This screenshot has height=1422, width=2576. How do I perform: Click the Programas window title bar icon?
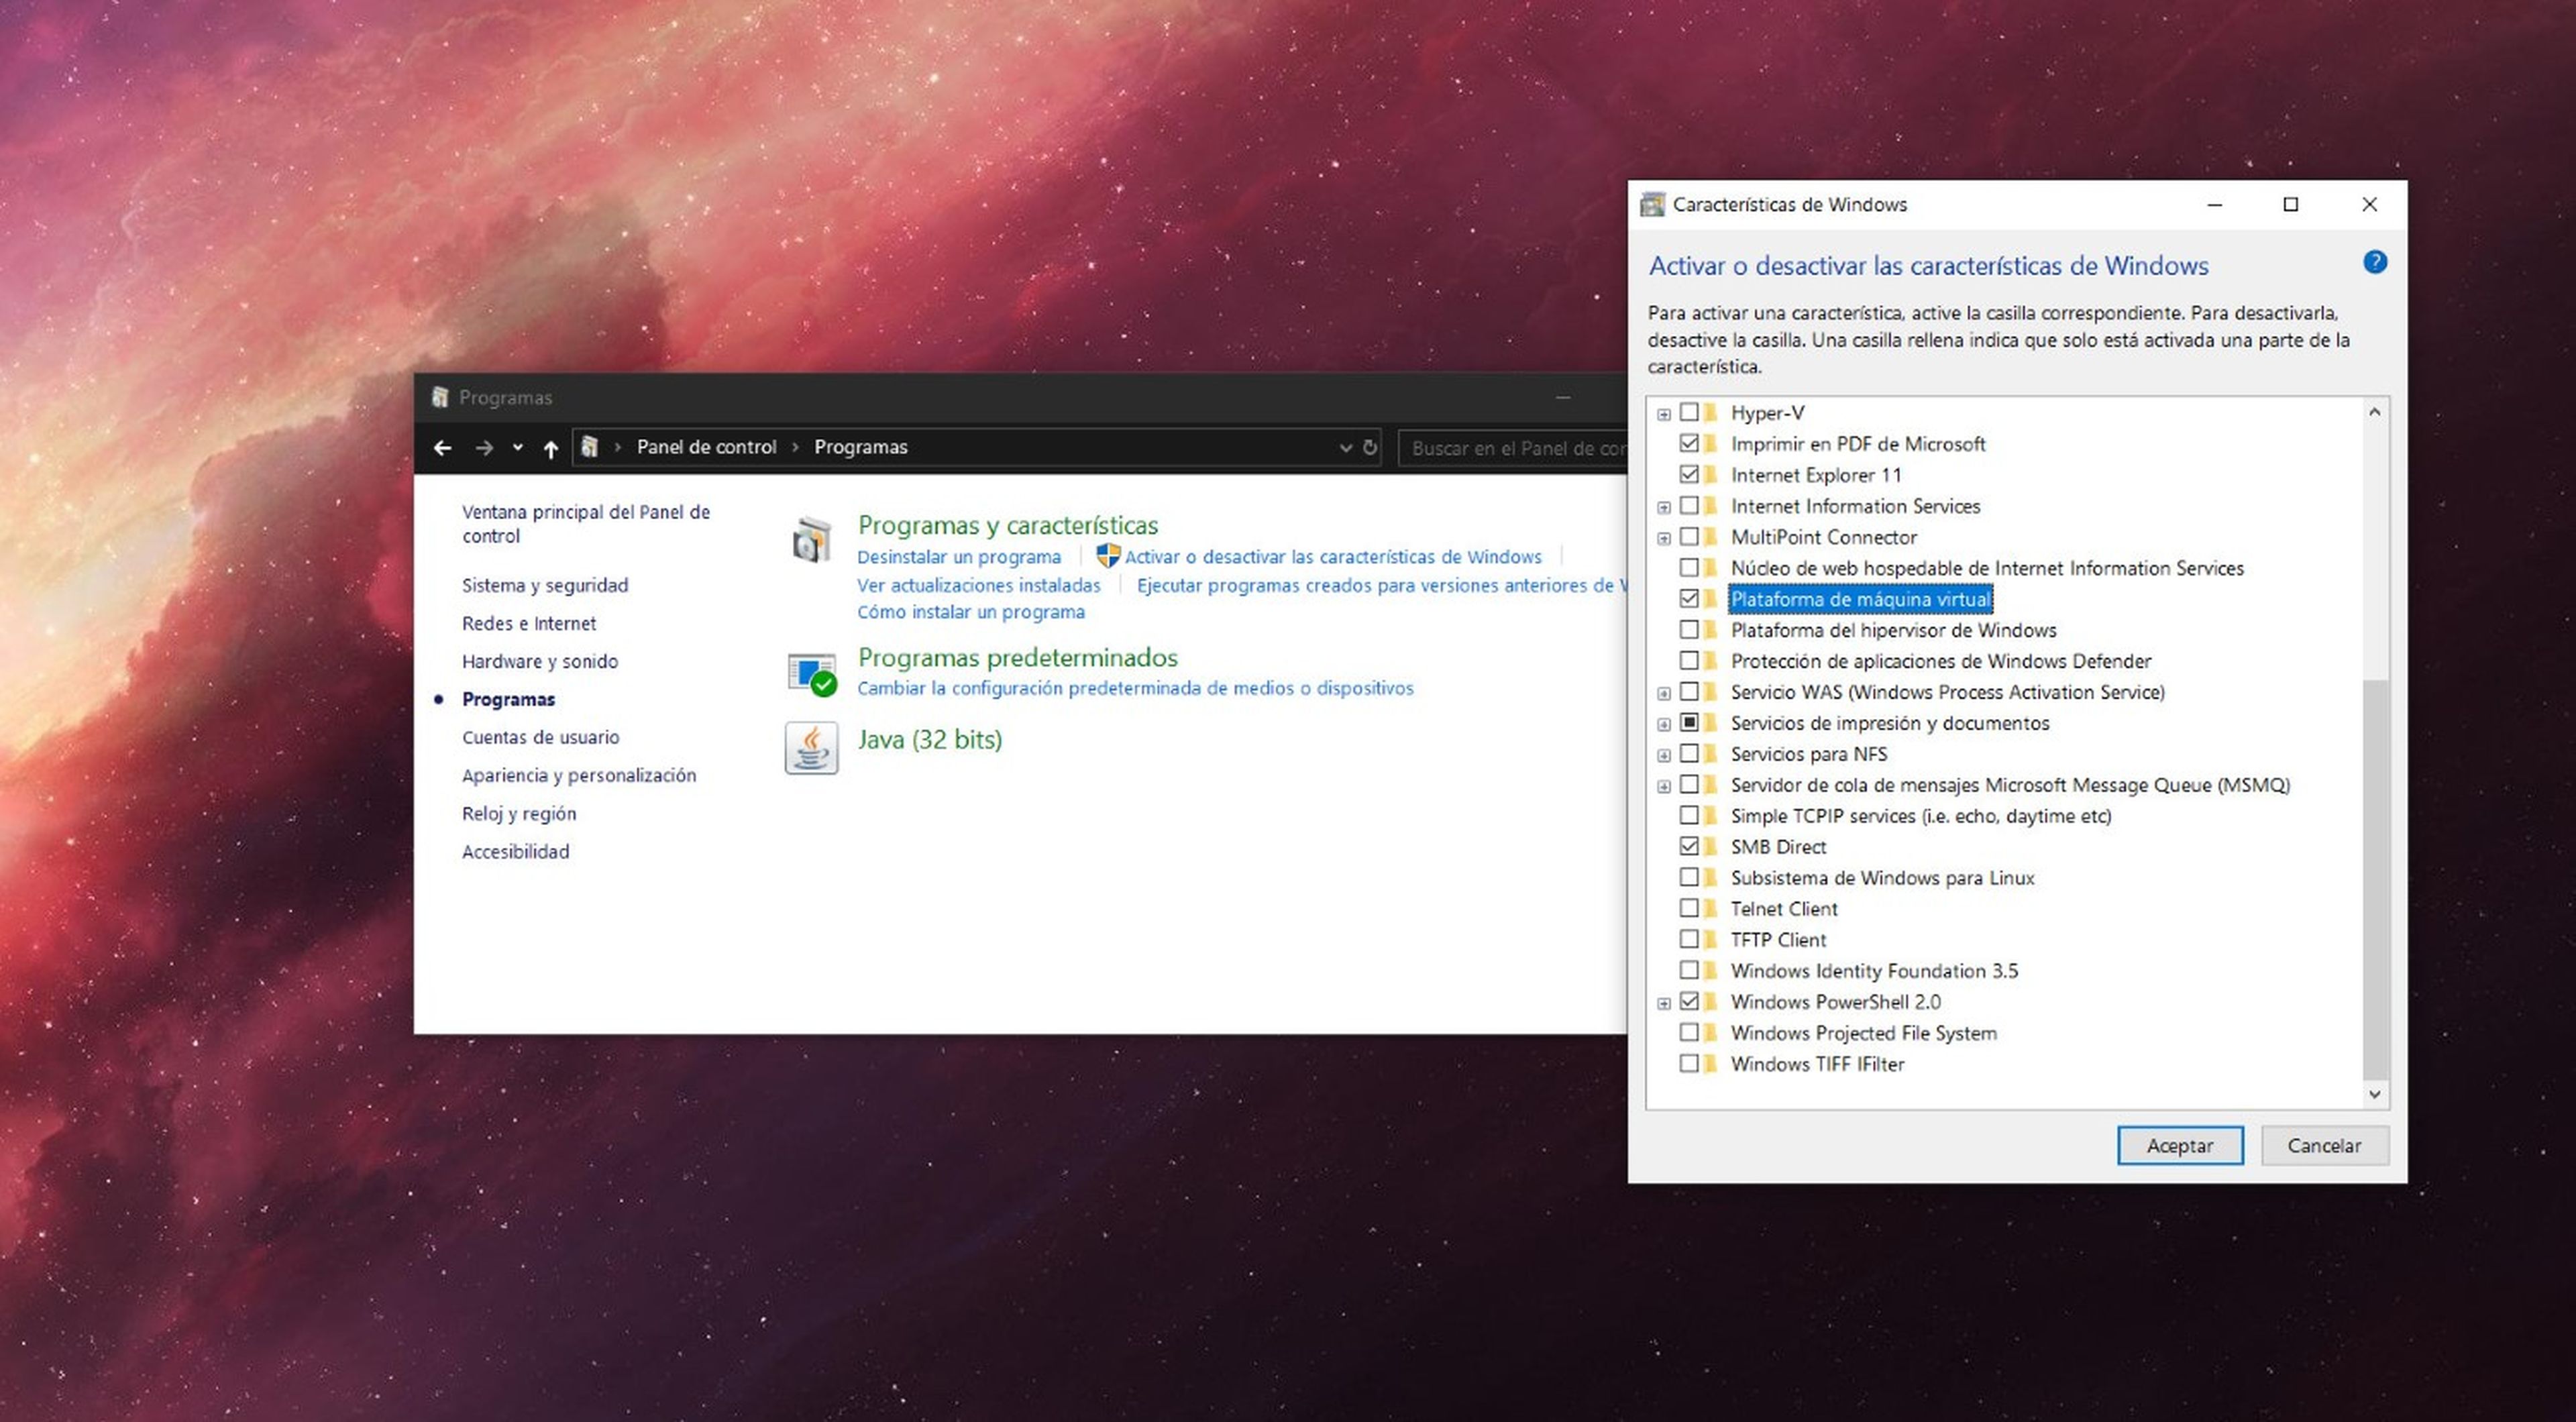[x=440, y=397]
